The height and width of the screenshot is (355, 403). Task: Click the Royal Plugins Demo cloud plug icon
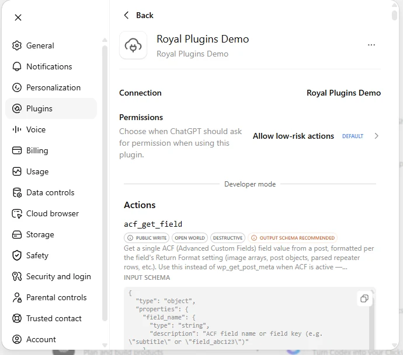click(x=133, y=45)
